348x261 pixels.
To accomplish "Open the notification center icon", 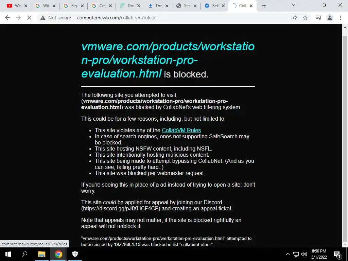I will click(x=337, y=254).
